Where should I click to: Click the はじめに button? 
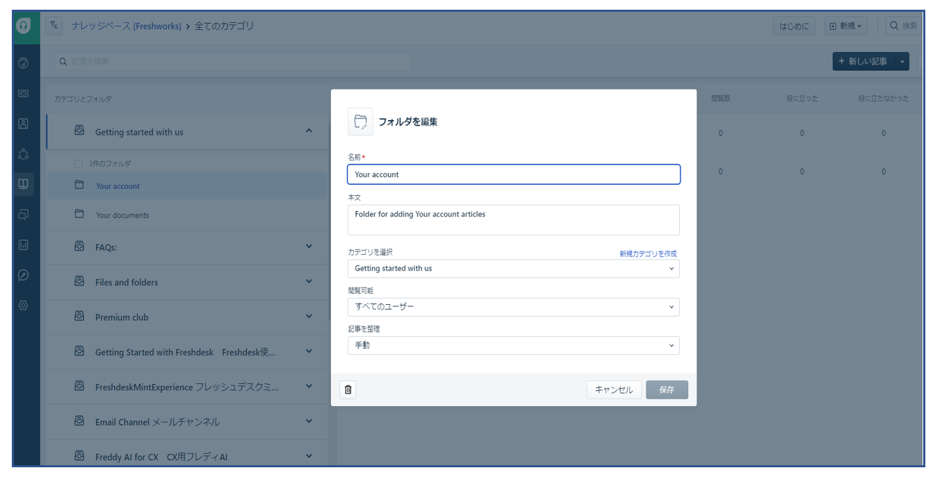point(794,26)
